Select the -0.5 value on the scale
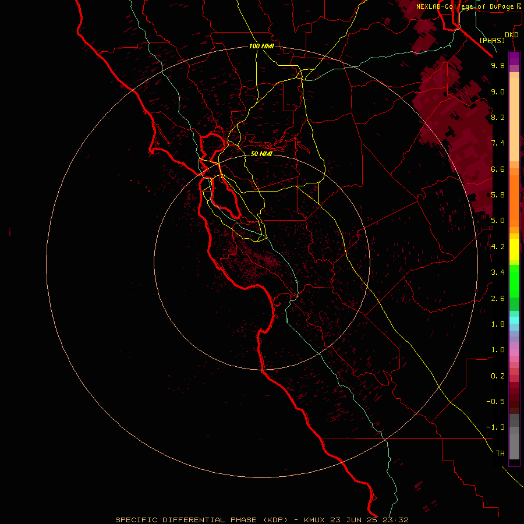The height and width of the screenshot is (524, 524). click(495, 402)
